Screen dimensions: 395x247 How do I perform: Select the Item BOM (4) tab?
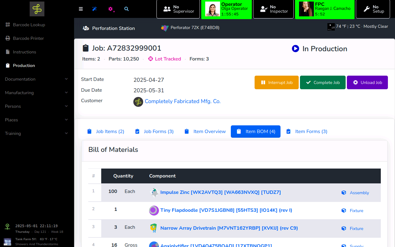256,132
